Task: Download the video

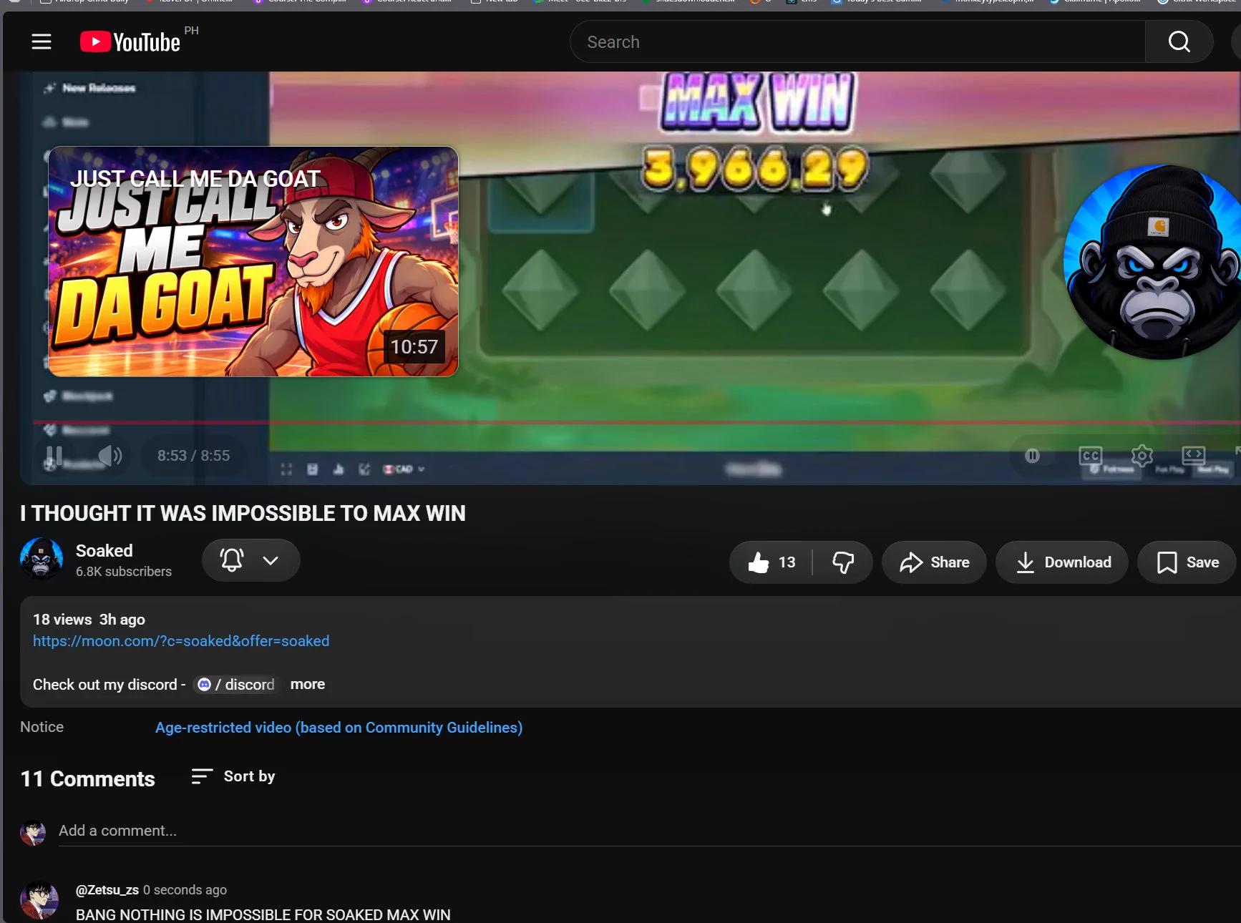Action: click(1062, 562)
